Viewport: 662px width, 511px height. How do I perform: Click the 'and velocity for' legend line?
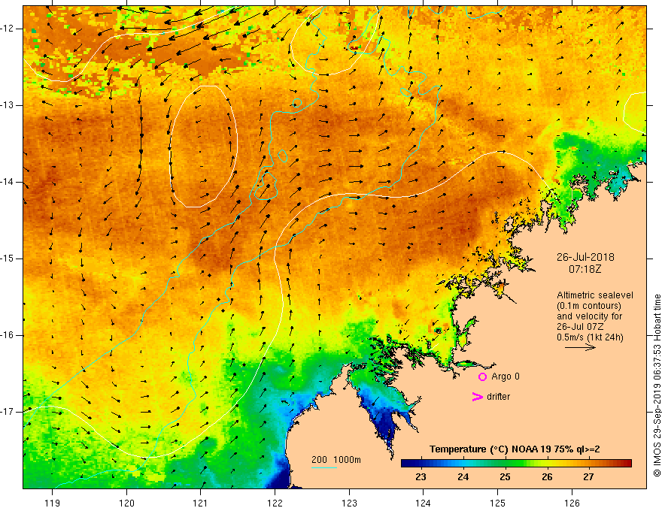(x=589, y=316)
